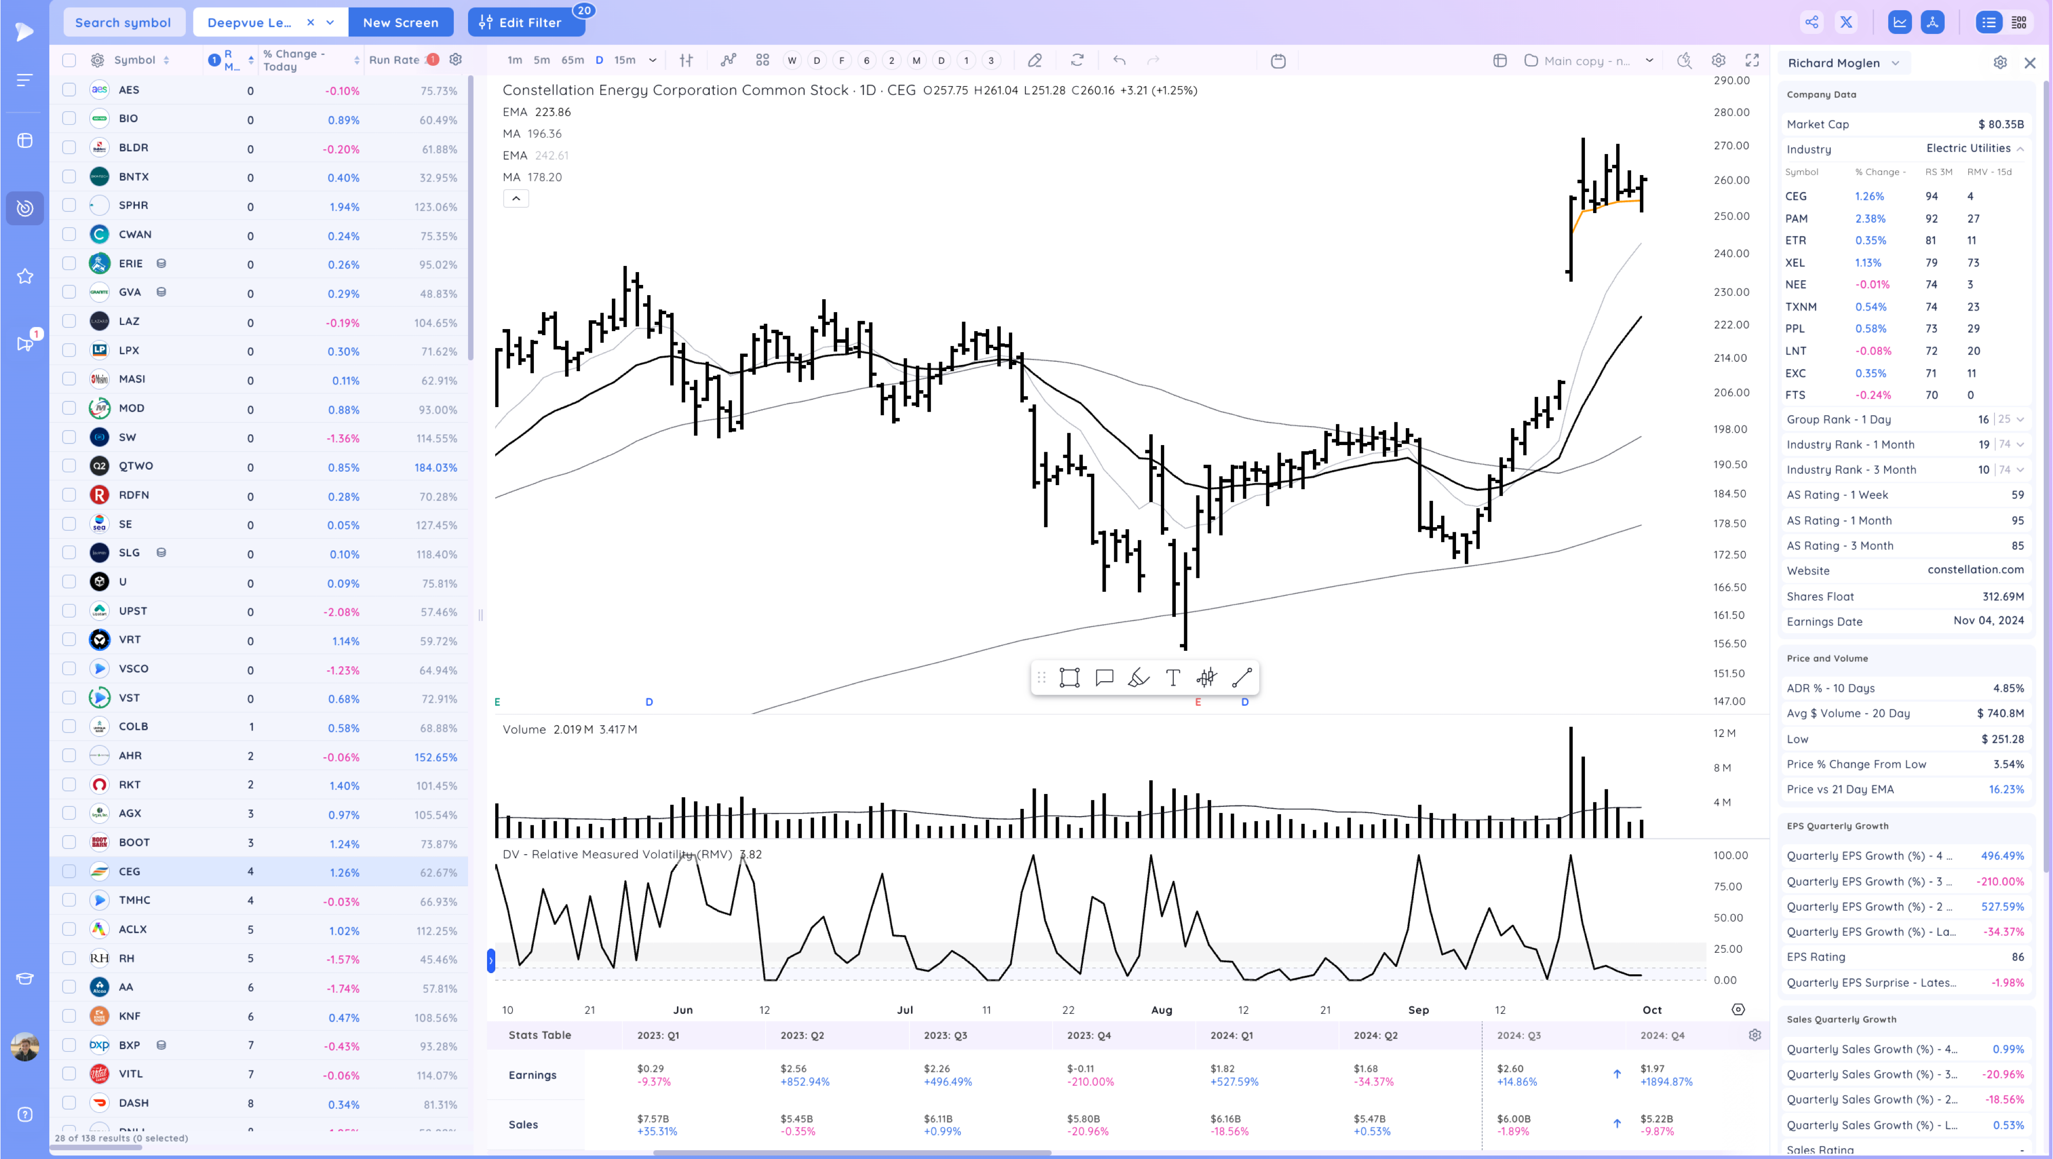Switch to 5m timeframe
2053x1159 pixels.
point(541,60)
